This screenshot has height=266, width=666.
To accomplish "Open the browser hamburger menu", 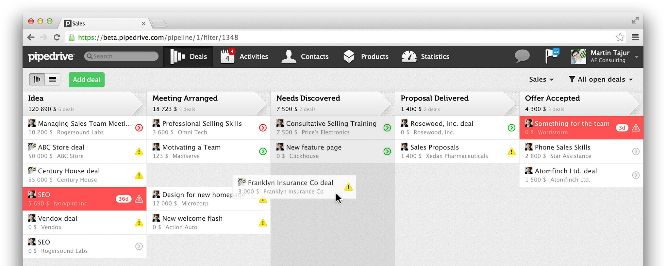I will point(635,37).
